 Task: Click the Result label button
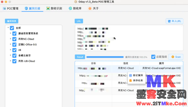[80, 57]
